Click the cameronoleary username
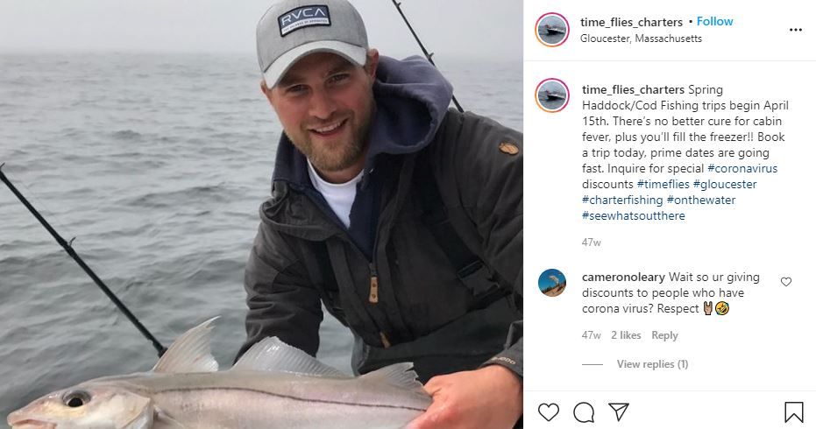 [623, 278]
